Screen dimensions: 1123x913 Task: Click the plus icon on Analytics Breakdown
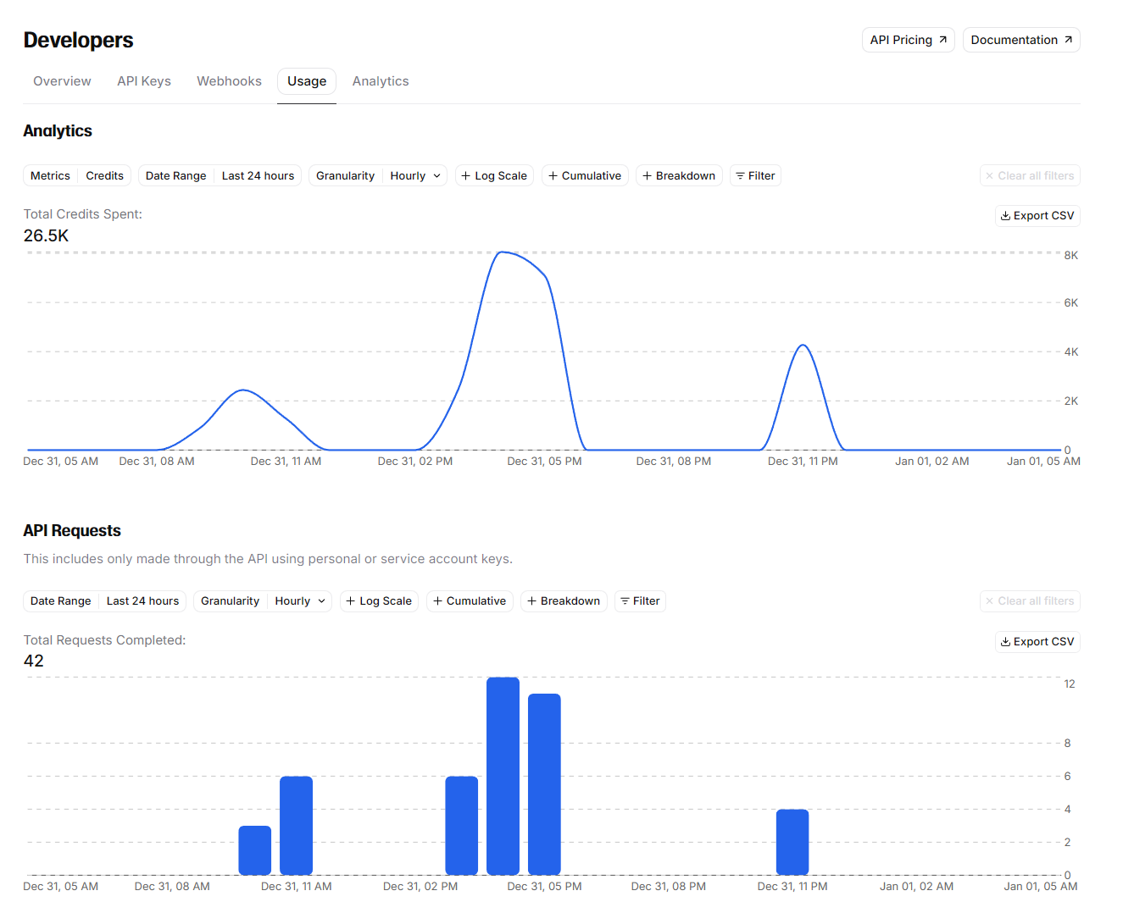[x=647, y=176]
